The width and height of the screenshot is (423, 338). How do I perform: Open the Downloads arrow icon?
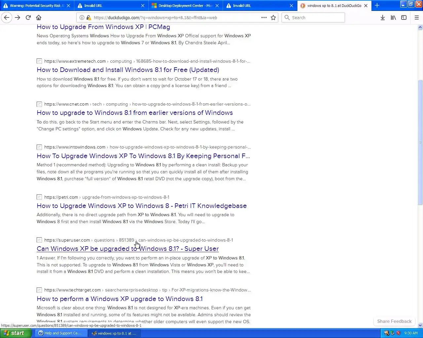[x=382, y=17]
